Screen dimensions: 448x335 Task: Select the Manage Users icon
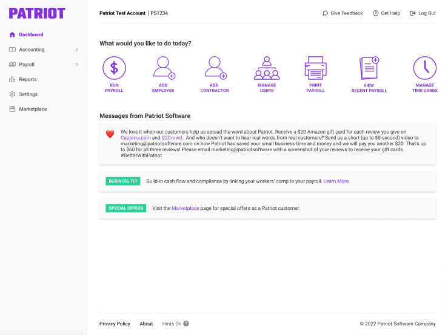[267, 68]
